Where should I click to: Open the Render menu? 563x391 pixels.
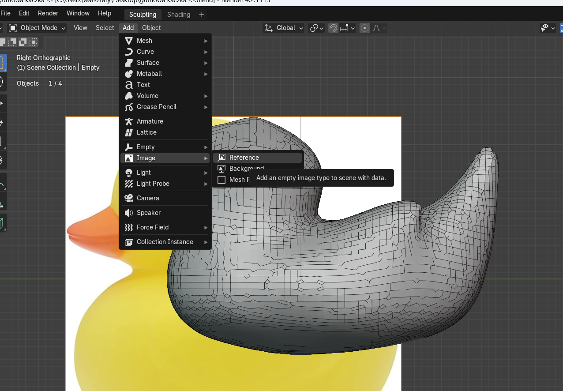(48, 13)
